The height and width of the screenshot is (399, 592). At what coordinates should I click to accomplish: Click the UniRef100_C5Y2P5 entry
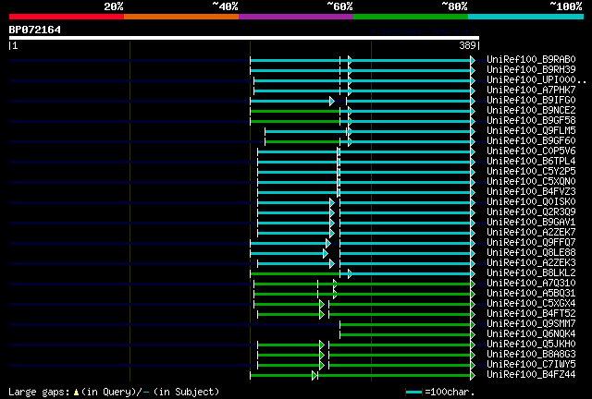(x=531, y=171)
